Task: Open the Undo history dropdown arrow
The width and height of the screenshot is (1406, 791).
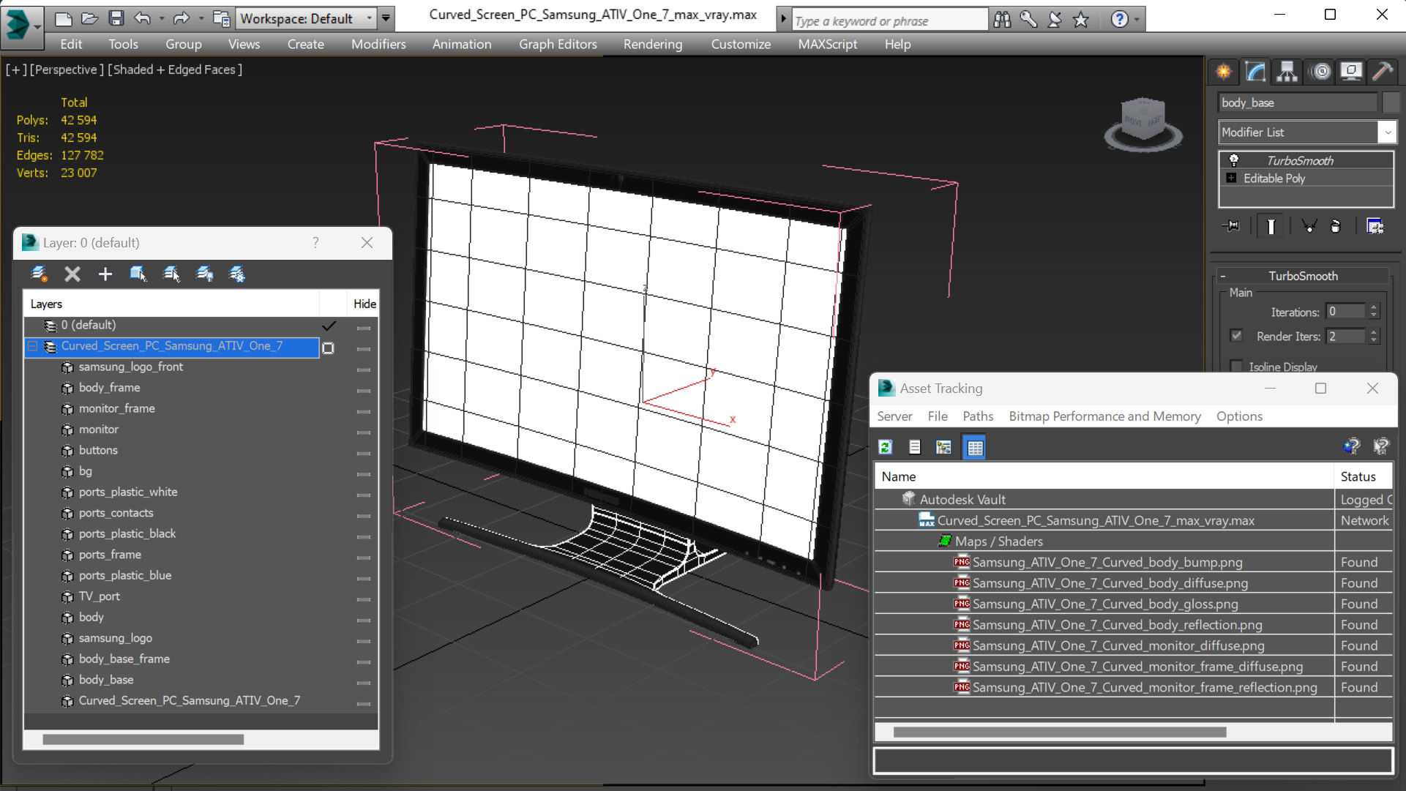Action: pyautogui.click(x=162, y=18)
